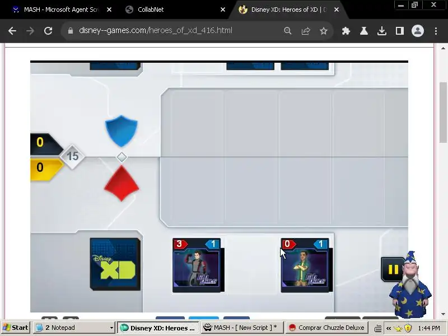The height and width of the screenshot is (336, 448).
Task: Click the padlock site info icon
Action: coord(71,31)
